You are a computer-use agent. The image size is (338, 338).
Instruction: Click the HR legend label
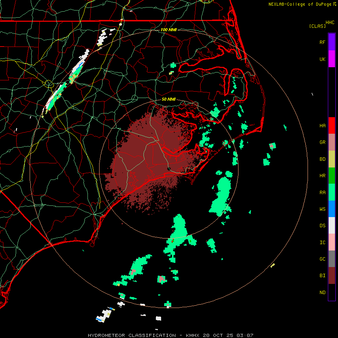[322, 176]
